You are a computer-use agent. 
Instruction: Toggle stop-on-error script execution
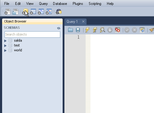coord(117,30)
